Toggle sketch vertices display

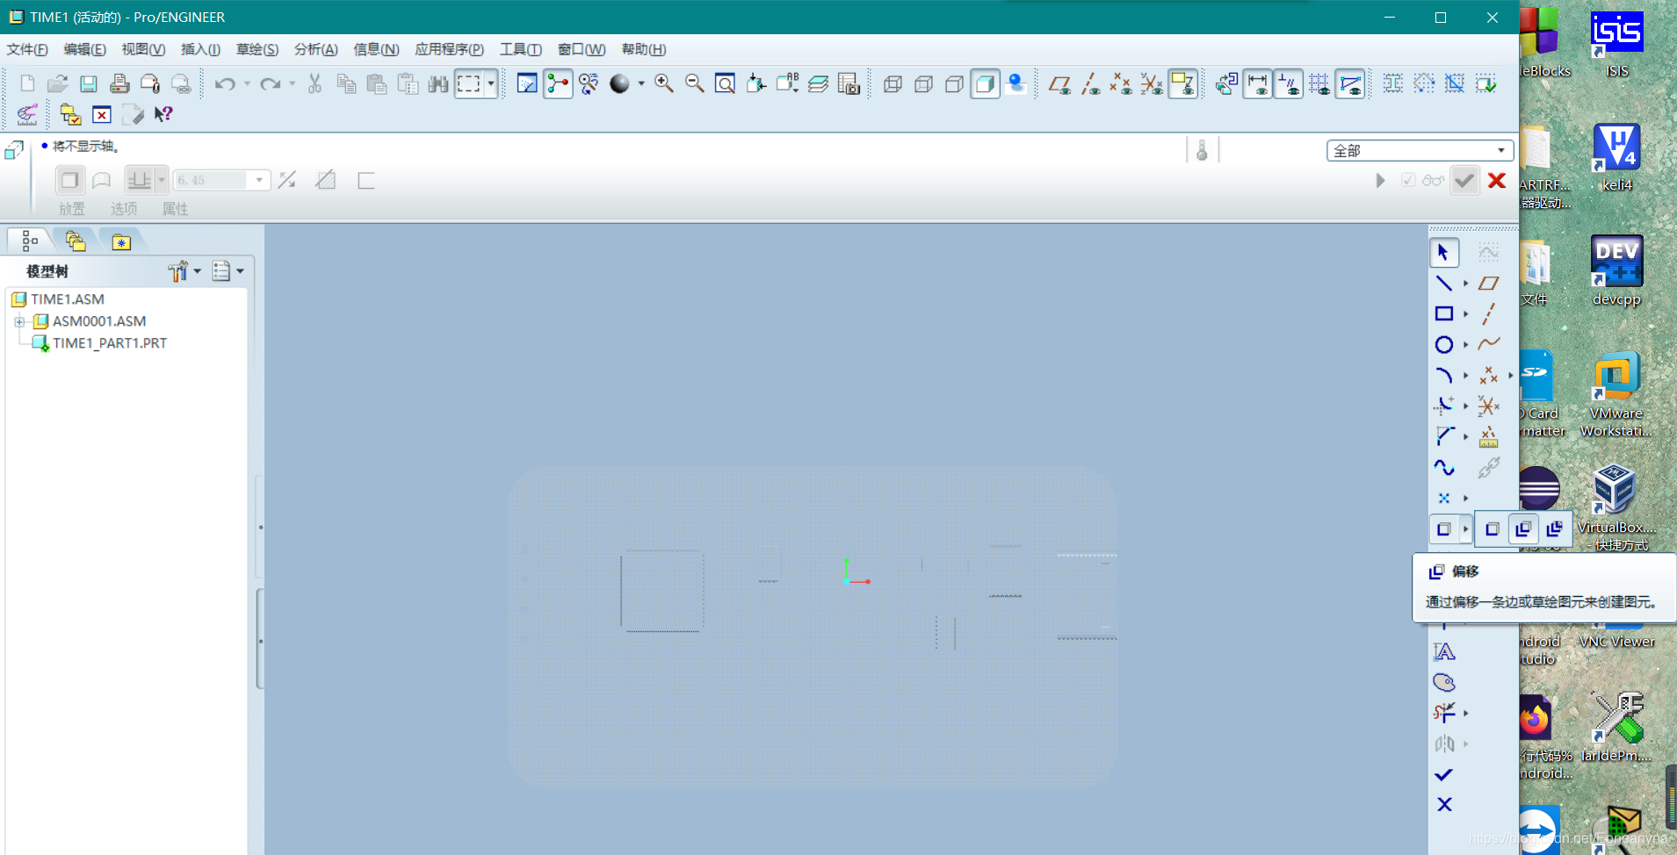pyautogui.click(x=1349, y=83)
